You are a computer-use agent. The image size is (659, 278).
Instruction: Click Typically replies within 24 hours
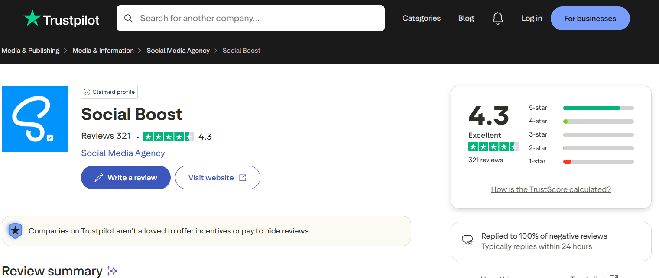[536, 247]
